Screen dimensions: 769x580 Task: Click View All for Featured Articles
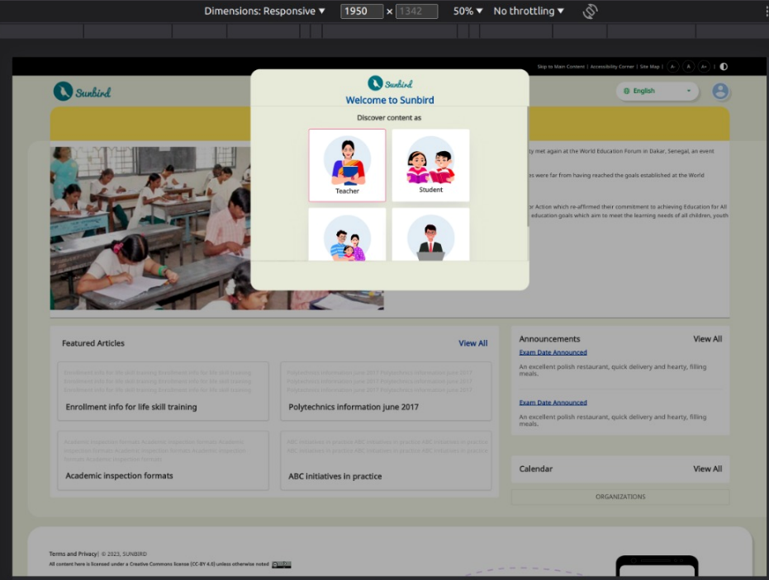[472, 343]
